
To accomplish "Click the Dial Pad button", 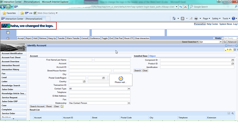I will (119, 38).
